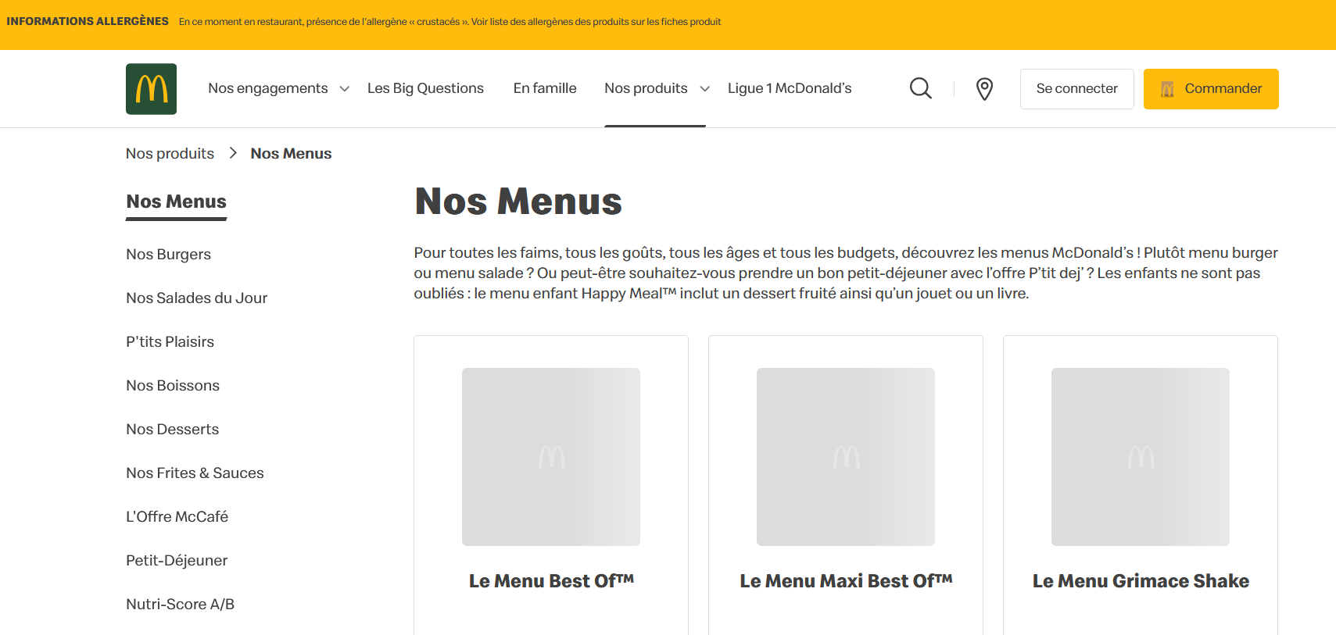1336x635 pixels.
Task: Expand the Nos engagements chevron
Action: (344, 89)
